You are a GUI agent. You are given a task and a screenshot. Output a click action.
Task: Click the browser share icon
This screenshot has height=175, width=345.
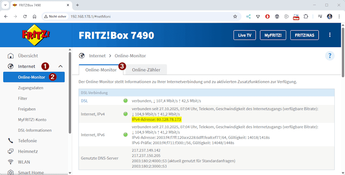tap(248, 17)
